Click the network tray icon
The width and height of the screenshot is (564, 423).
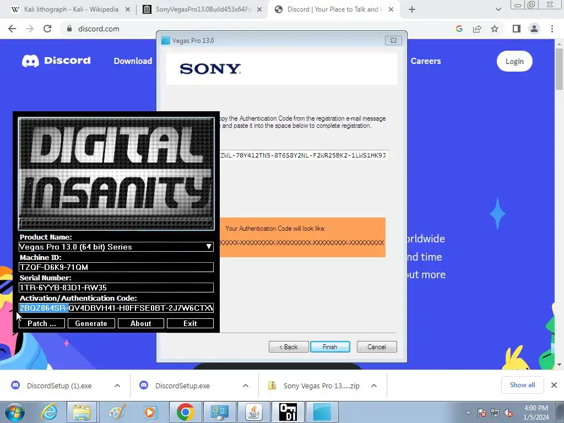tap(495, 413)
